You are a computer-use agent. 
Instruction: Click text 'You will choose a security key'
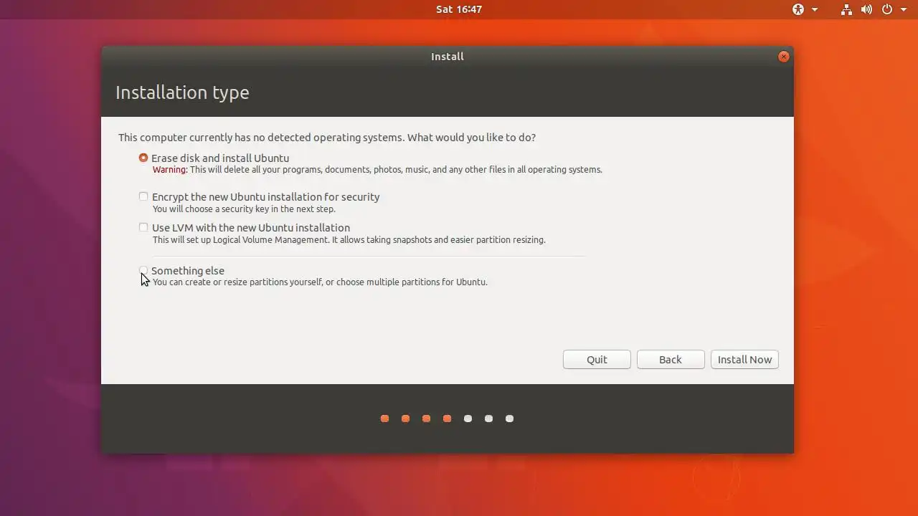(244, 209)
